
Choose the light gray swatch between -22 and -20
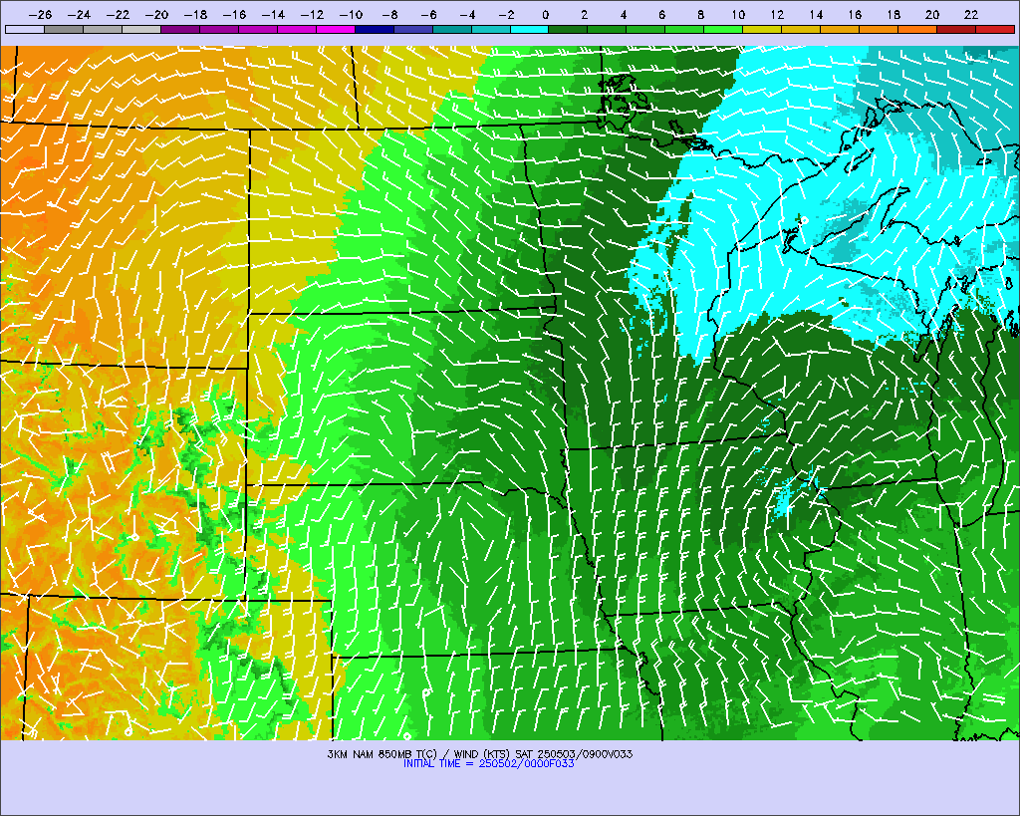click(141, 29)
